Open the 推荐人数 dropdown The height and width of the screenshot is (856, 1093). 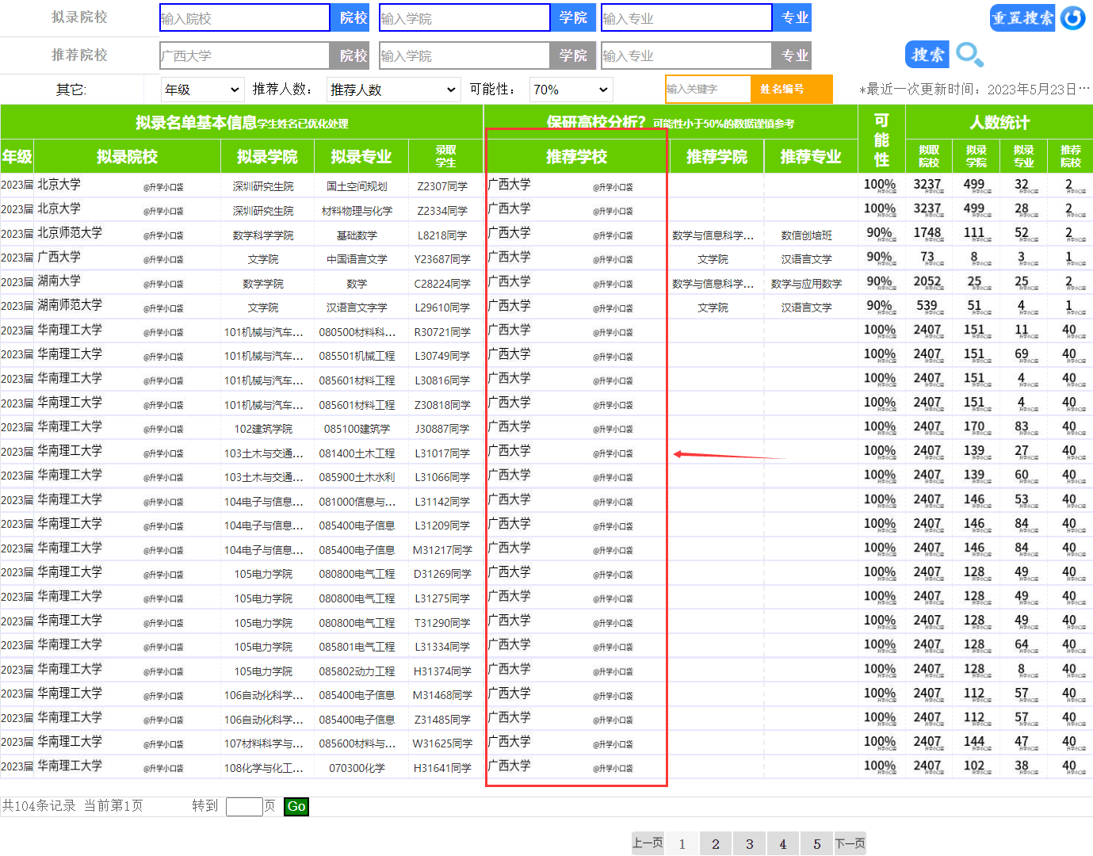pos(392,89)
